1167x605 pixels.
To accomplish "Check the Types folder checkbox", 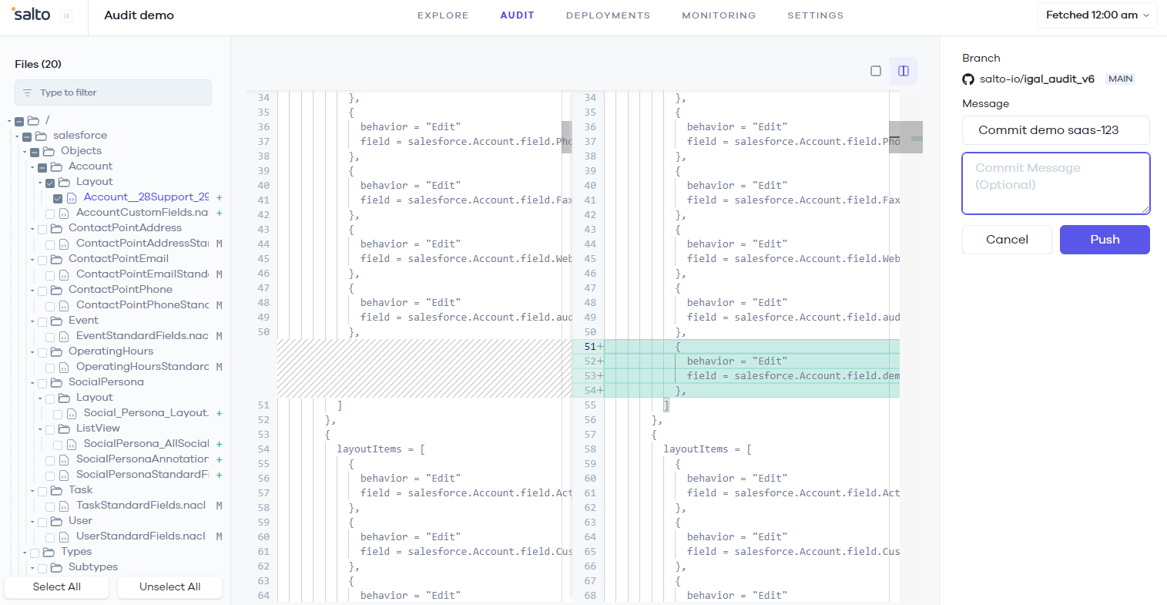I will [x=35, y=553].
